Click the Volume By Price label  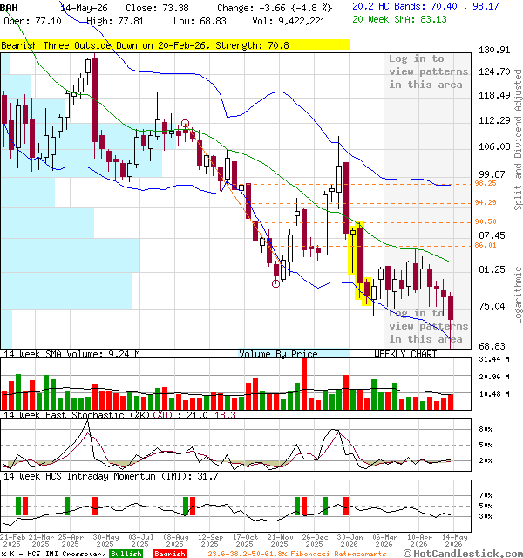click(x=278, y=354)
